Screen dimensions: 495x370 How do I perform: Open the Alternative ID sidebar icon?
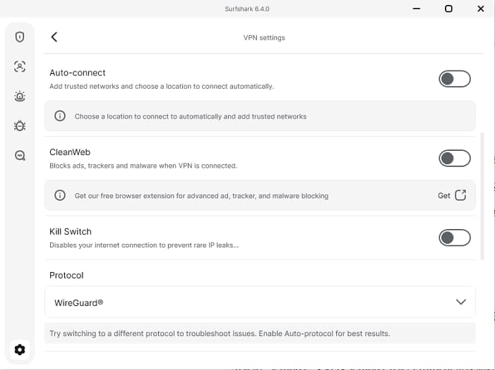pos(20,66)
